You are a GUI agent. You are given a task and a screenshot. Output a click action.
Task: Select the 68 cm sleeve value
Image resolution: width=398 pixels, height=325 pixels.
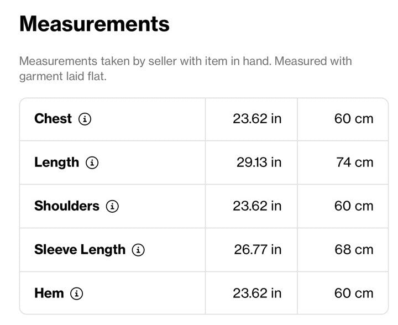click(354, 250)
